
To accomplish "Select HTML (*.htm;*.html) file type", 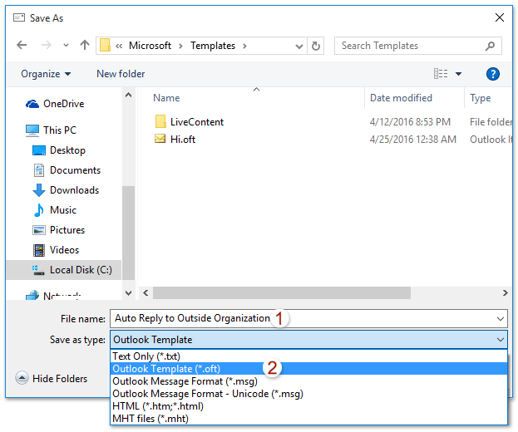I will 158,406.
